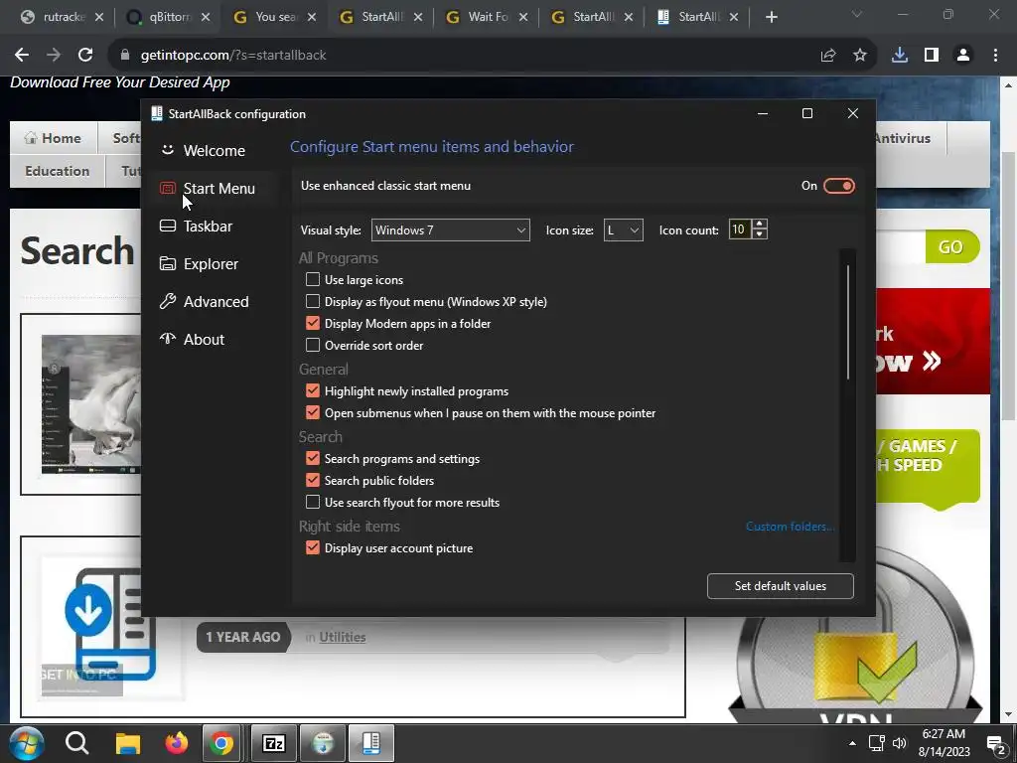Open the Icon size dropdown
Image resolution: width=1017 pixels, height=763 pixels.
pyautogui.click(x=624, y=230)
